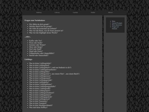Click 'Was ist dein Lieblingswort?'

coord(40,99)
